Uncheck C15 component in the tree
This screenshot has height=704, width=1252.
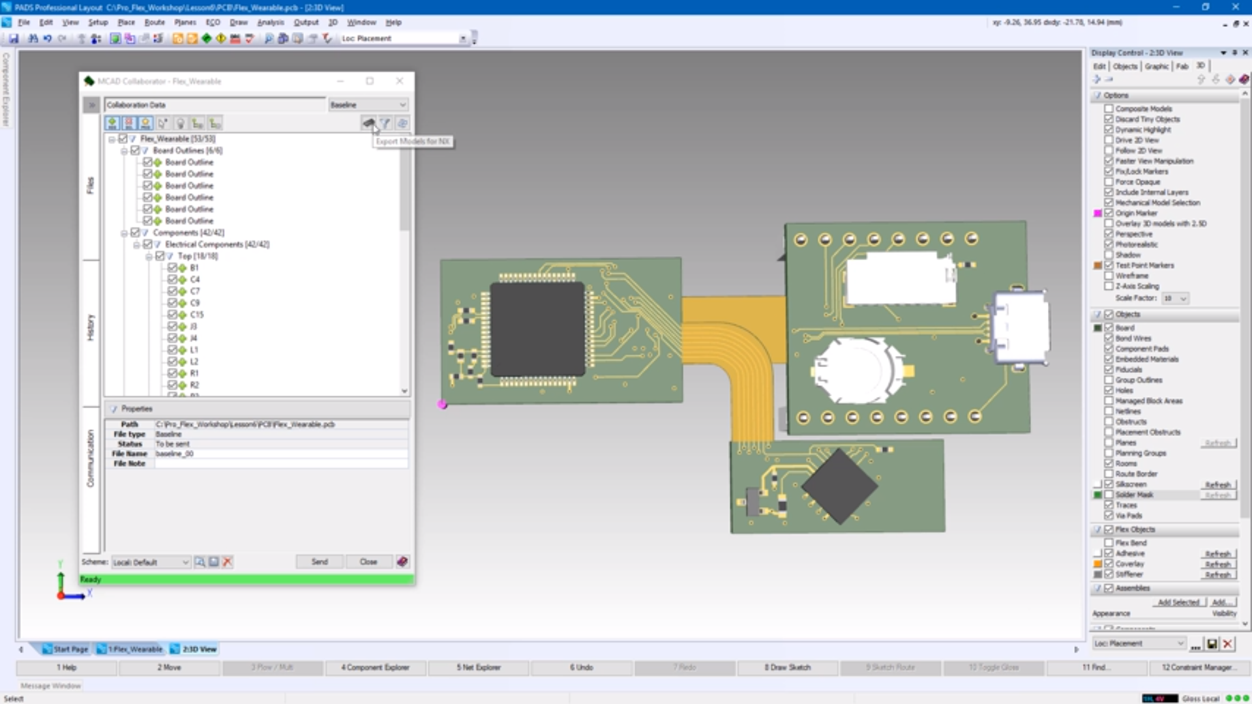click(172, 315)
